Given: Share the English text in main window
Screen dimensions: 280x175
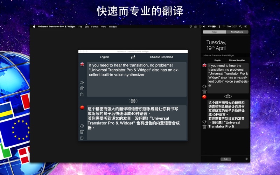Looking at the screenshot, I should (x=82, y=94).
